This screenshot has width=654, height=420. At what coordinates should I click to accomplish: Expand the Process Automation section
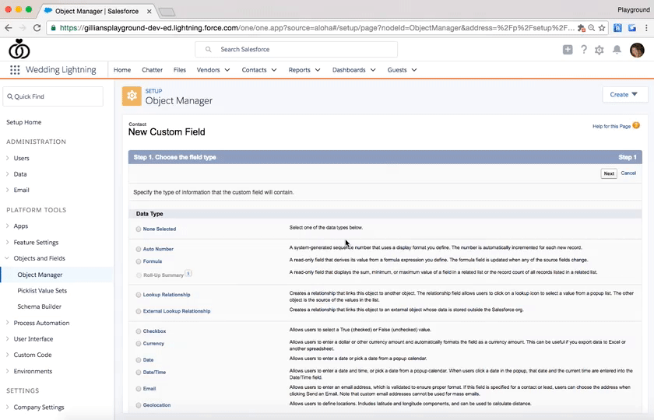pyautogui.click(x=8, y=323)
